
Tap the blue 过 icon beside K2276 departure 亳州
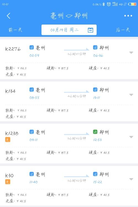click(x=31, y=47)
